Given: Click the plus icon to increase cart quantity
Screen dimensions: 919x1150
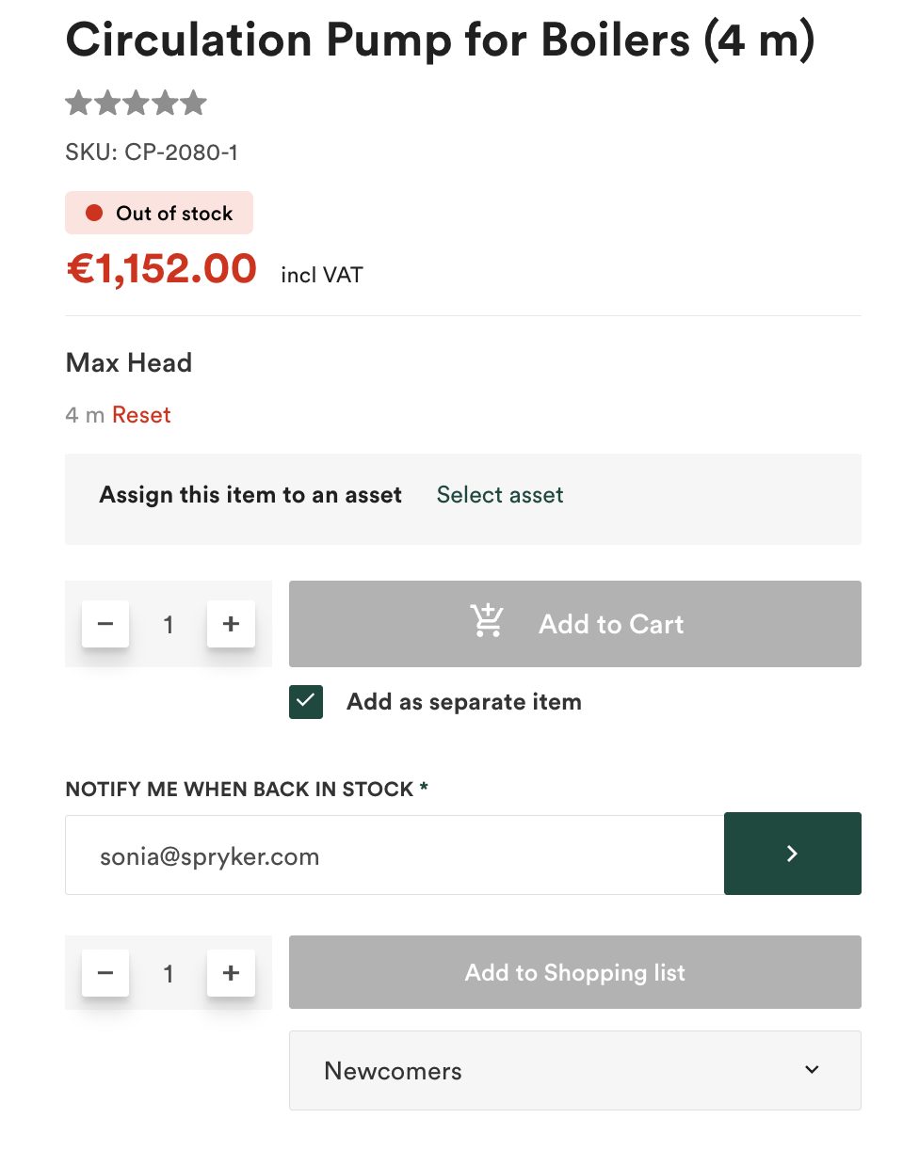Looking at the screenshot, I should point(231,623).
